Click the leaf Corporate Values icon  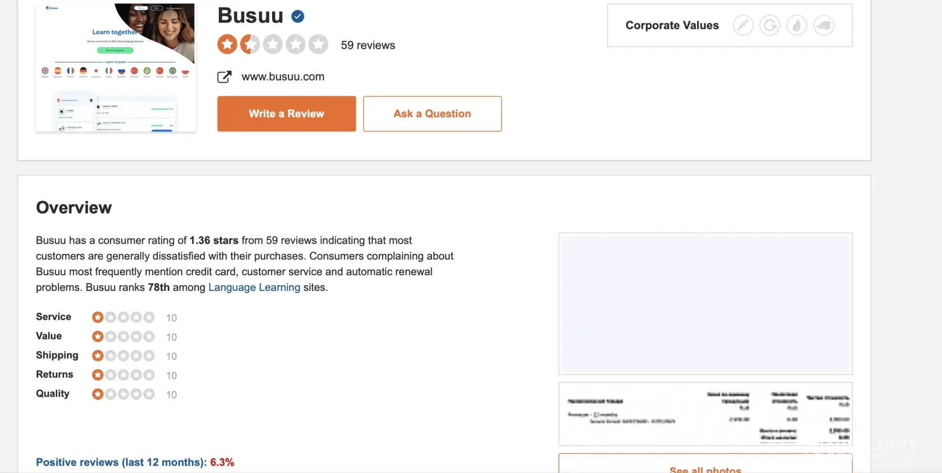797,25
